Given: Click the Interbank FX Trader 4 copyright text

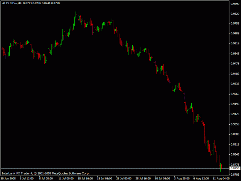Looking at the screenshot, I should tap(46, 173).
